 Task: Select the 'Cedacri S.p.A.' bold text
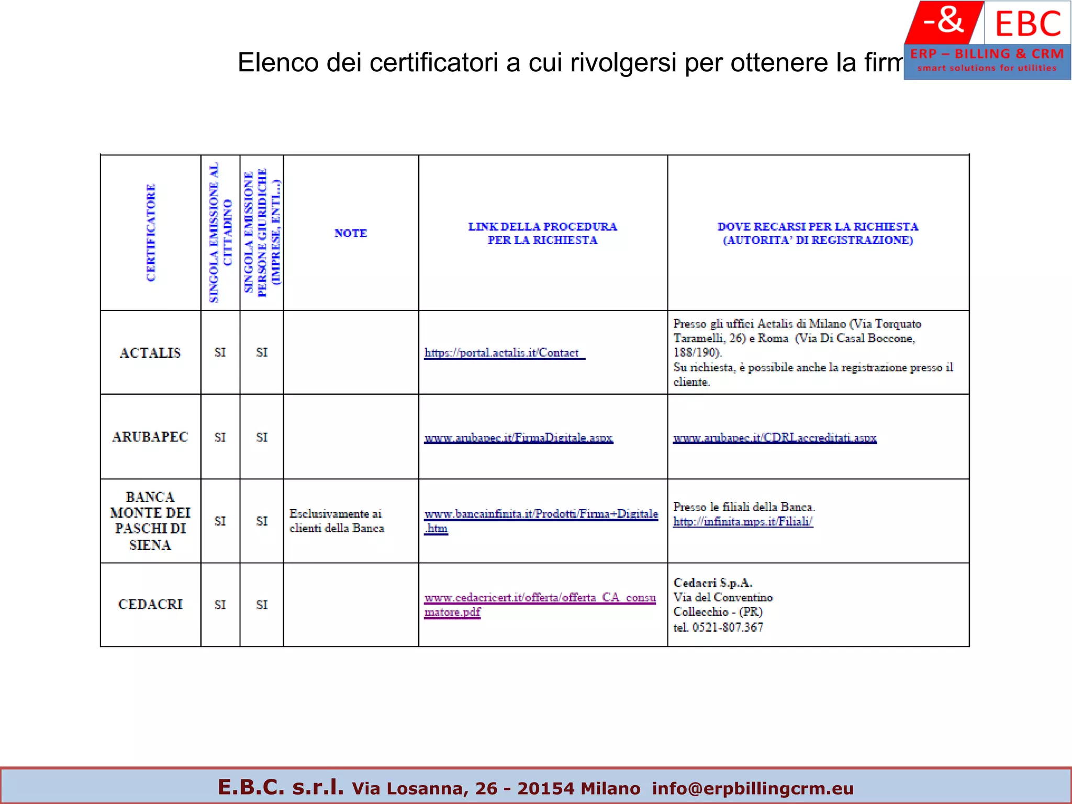click(x=713, y=583)
